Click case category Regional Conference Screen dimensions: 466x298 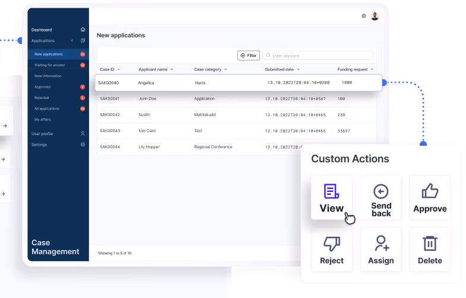coord(213,147)
